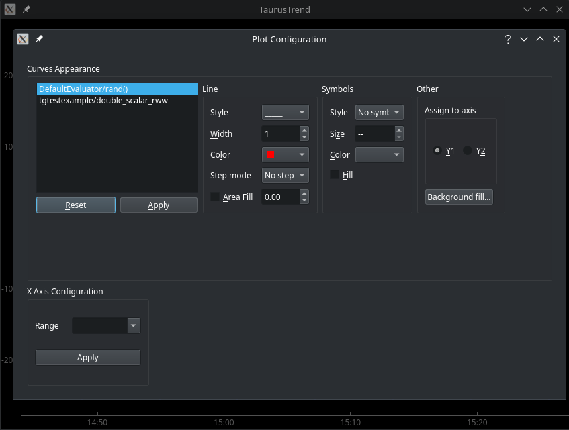This screenshot has height=430, width=569.
Task: Increase line Width with up arrow
Action: coord(304,130)
